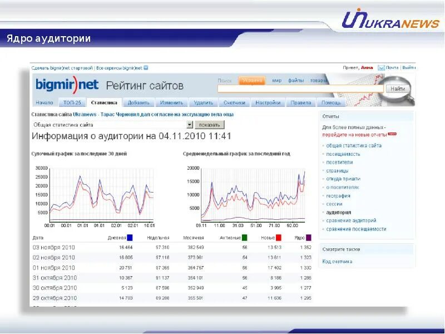This screenshot has width=445, height=334.
Task: Click the Найти search button
Action: 398,89
